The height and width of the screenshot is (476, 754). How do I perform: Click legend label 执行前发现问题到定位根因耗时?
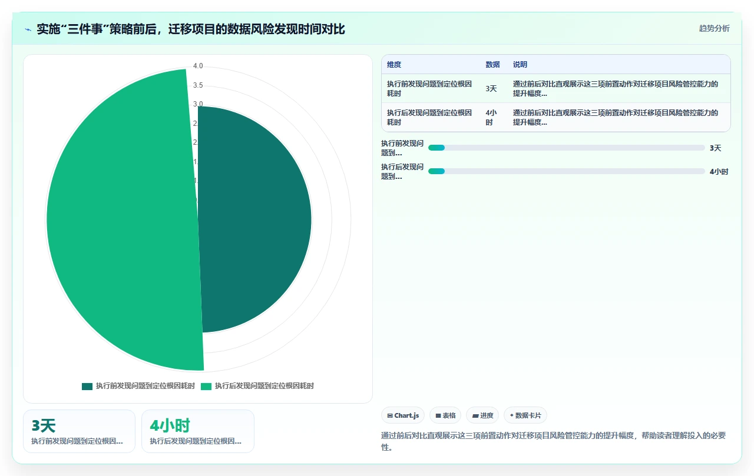pos(145,386)
